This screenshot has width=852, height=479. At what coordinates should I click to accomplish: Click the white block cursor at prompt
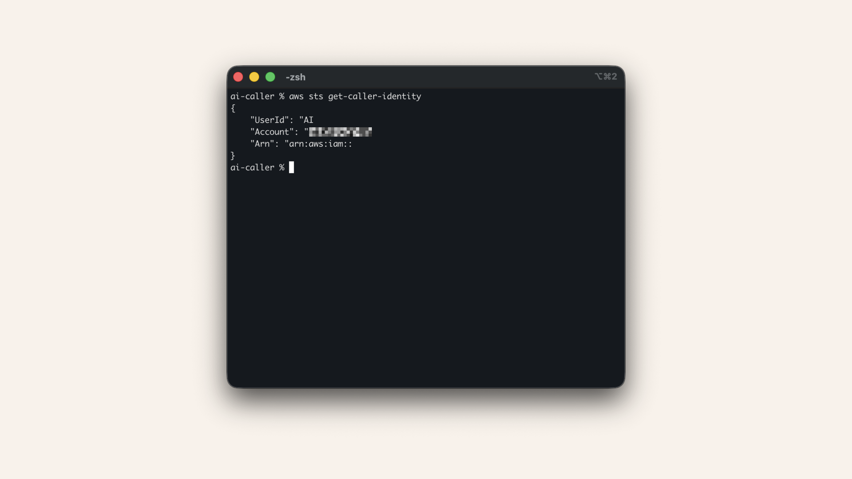pos(292,167)
